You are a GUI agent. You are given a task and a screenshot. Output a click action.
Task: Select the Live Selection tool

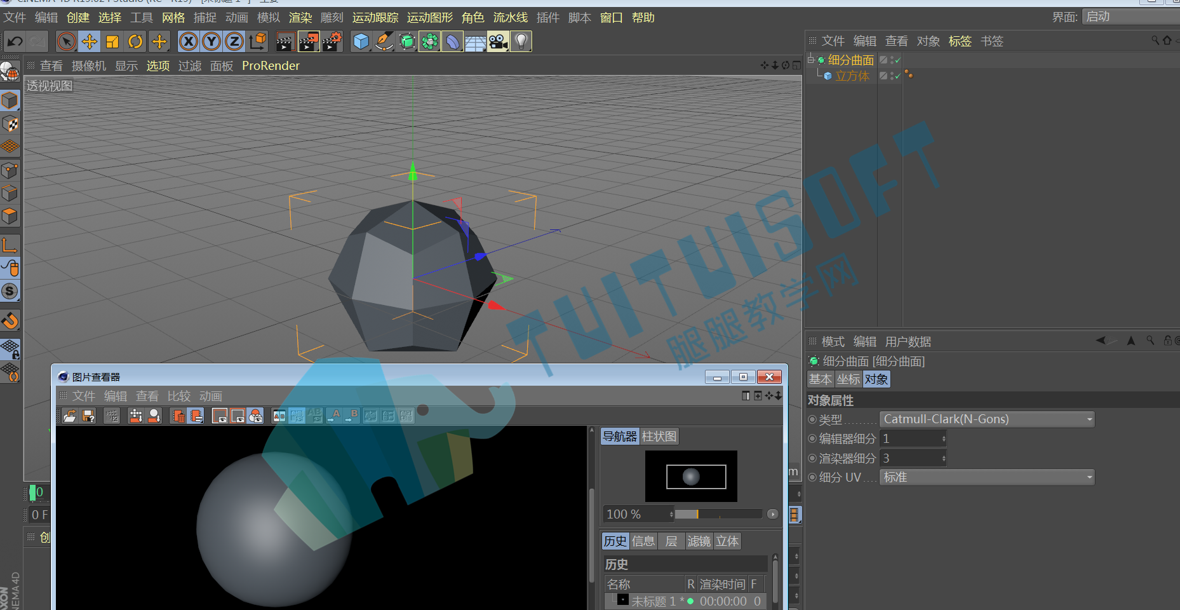[66, 42]
